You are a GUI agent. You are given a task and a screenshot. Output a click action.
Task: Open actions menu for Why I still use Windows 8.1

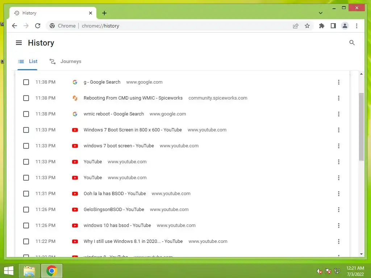coord(339,241)
